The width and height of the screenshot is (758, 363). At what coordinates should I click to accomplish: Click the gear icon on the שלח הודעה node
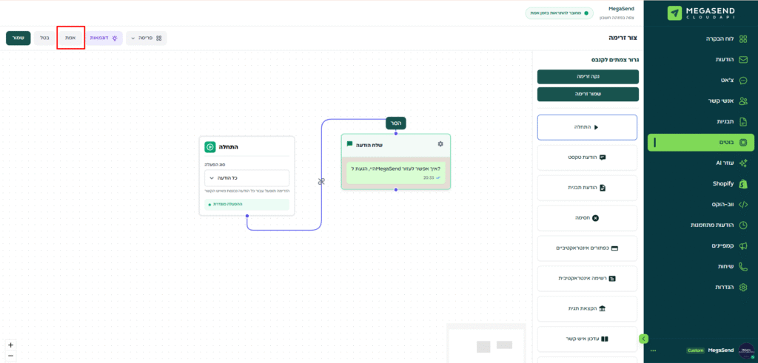coord(440,144)
